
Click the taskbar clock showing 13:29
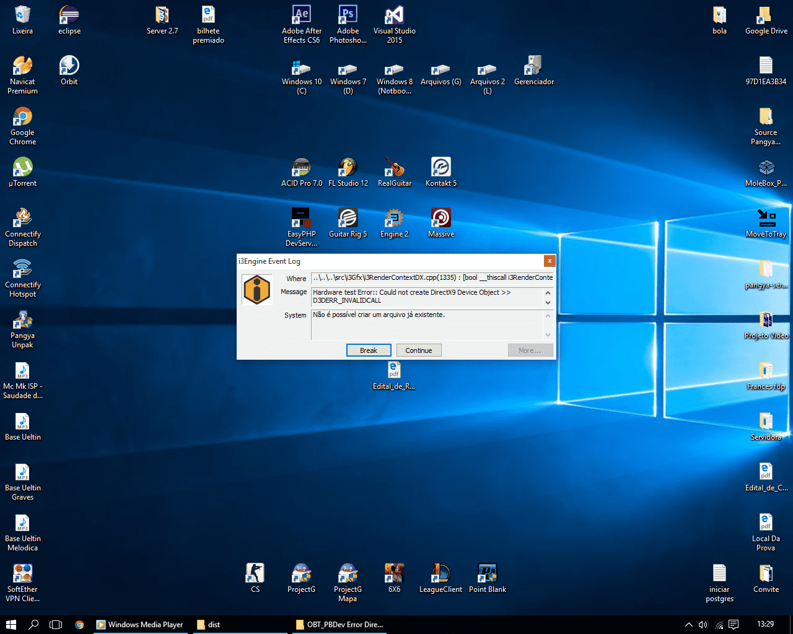(x=766, y=624)
